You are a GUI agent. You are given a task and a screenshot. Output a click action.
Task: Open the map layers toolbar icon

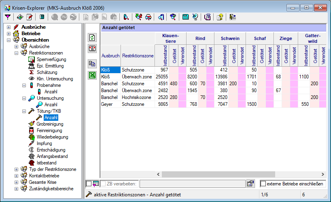(20, 17)
